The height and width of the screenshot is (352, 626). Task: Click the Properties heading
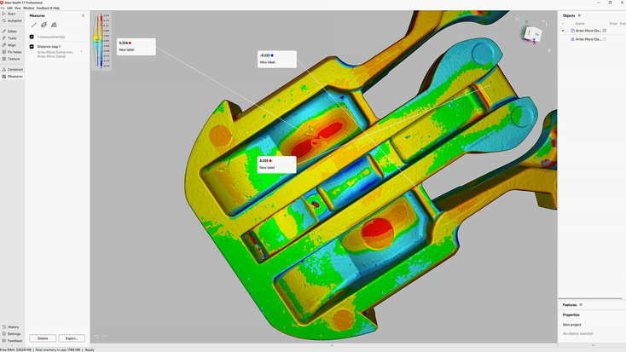point(571,314)
